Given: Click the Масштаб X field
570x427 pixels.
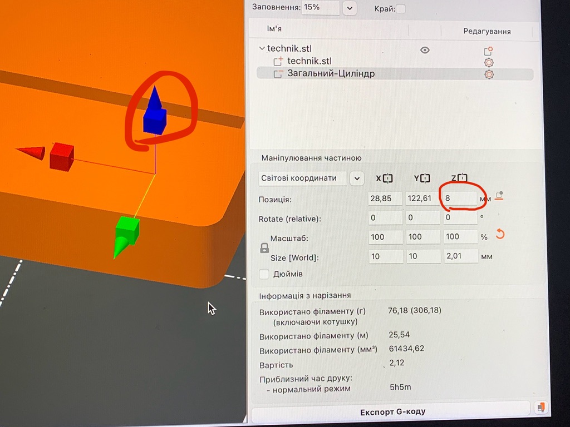Looking at the screenshot, I should click(x=385, y=237).
